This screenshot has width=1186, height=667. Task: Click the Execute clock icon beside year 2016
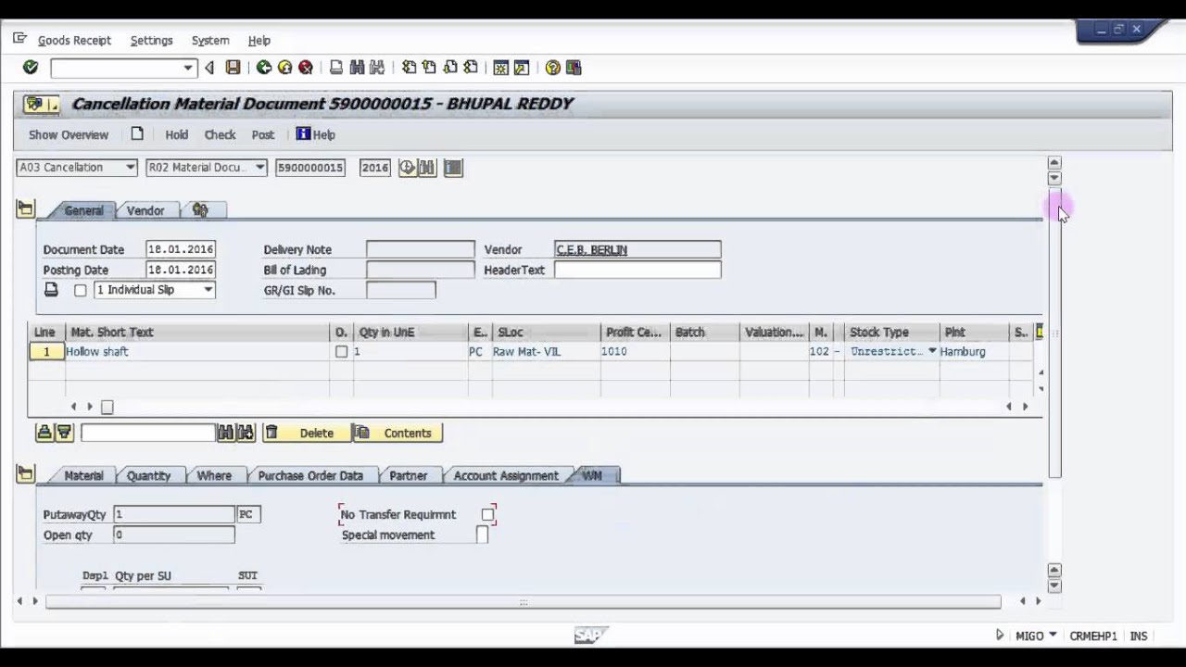pos(407,168)
